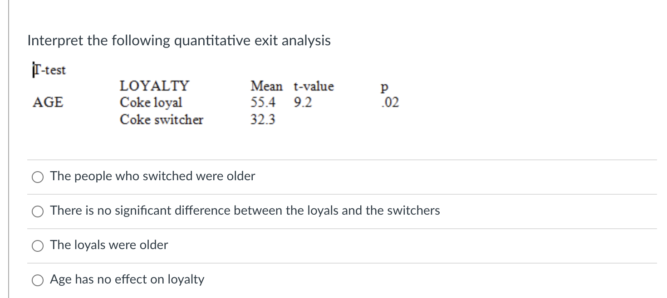Click the LOYALTY column header
This screenshot has height=298, width=667.
coord(154,86)
